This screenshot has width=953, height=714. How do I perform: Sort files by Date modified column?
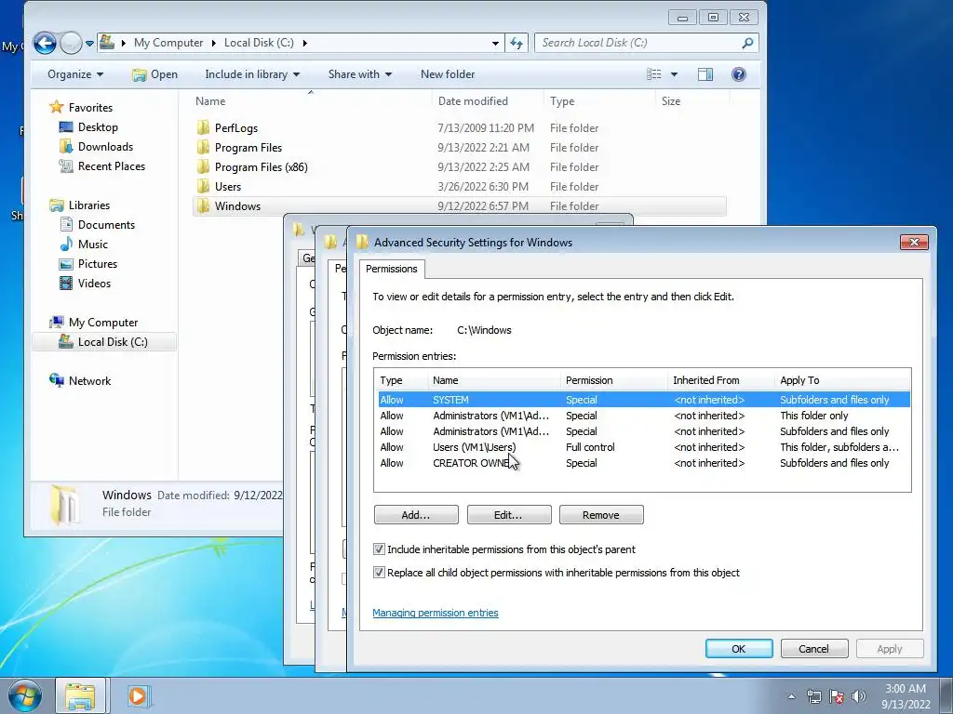coord(473,100)
